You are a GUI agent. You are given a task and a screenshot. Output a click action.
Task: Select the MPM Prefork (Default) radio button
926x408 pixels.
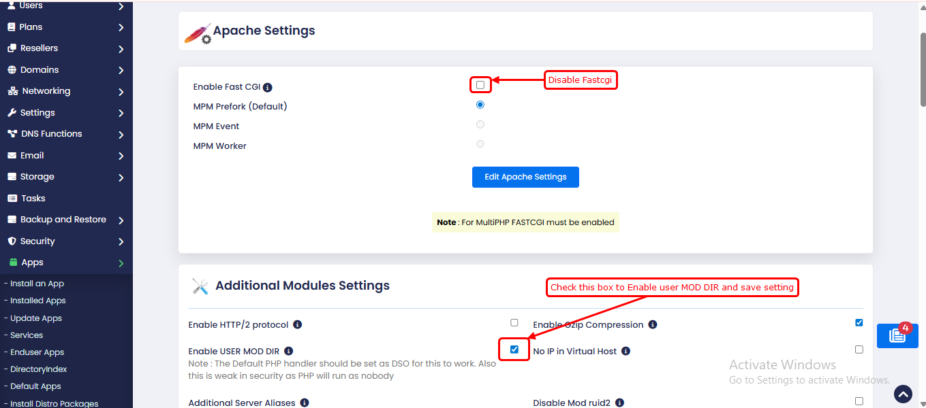click(480, 105)
